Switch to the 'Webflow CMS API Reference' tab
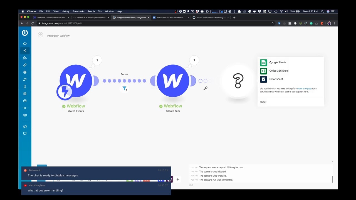Screen dimensions: 356x200 point(170,17)
